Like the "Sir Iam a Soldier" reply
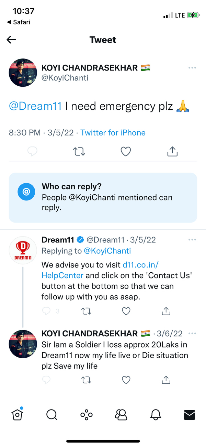Screen dimensions: 206x447 tap(126, 380)
